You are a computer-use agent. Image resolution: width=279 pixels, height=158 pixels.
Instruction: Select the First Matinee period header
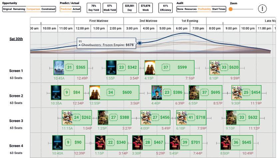click(99, 21)
